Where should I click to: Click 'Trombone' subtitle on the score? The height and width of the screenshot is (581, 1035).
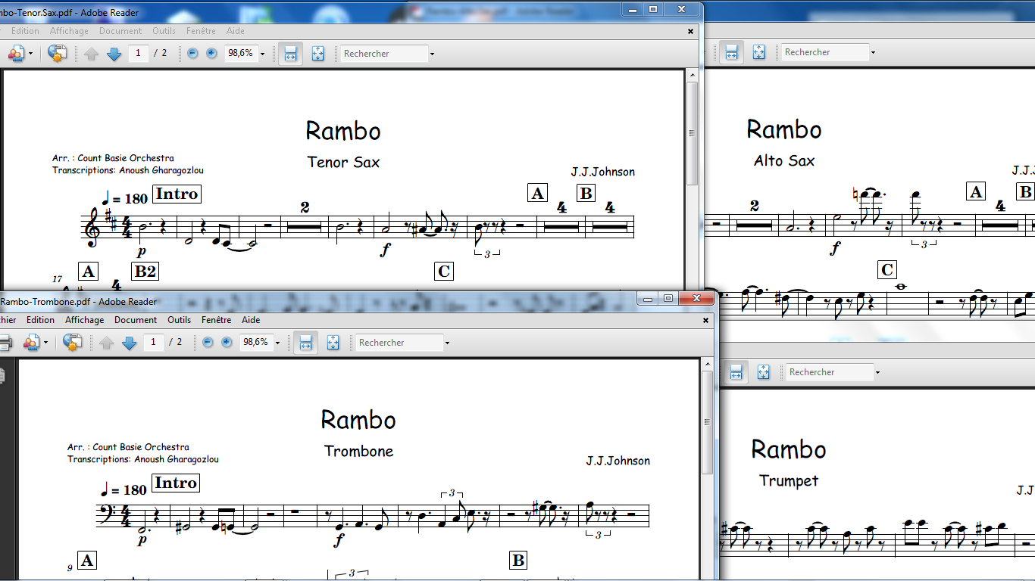[x=358, y=451]
